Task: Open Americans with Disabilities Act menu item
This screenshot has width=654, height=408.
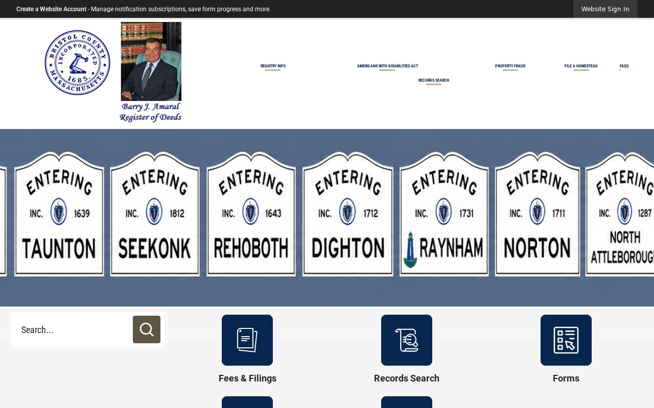Action: 387,66
